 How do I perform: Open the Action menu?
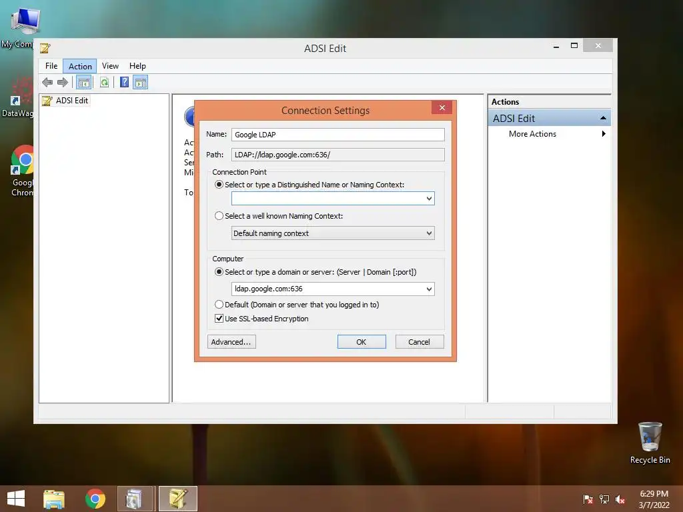coord(80,66)
